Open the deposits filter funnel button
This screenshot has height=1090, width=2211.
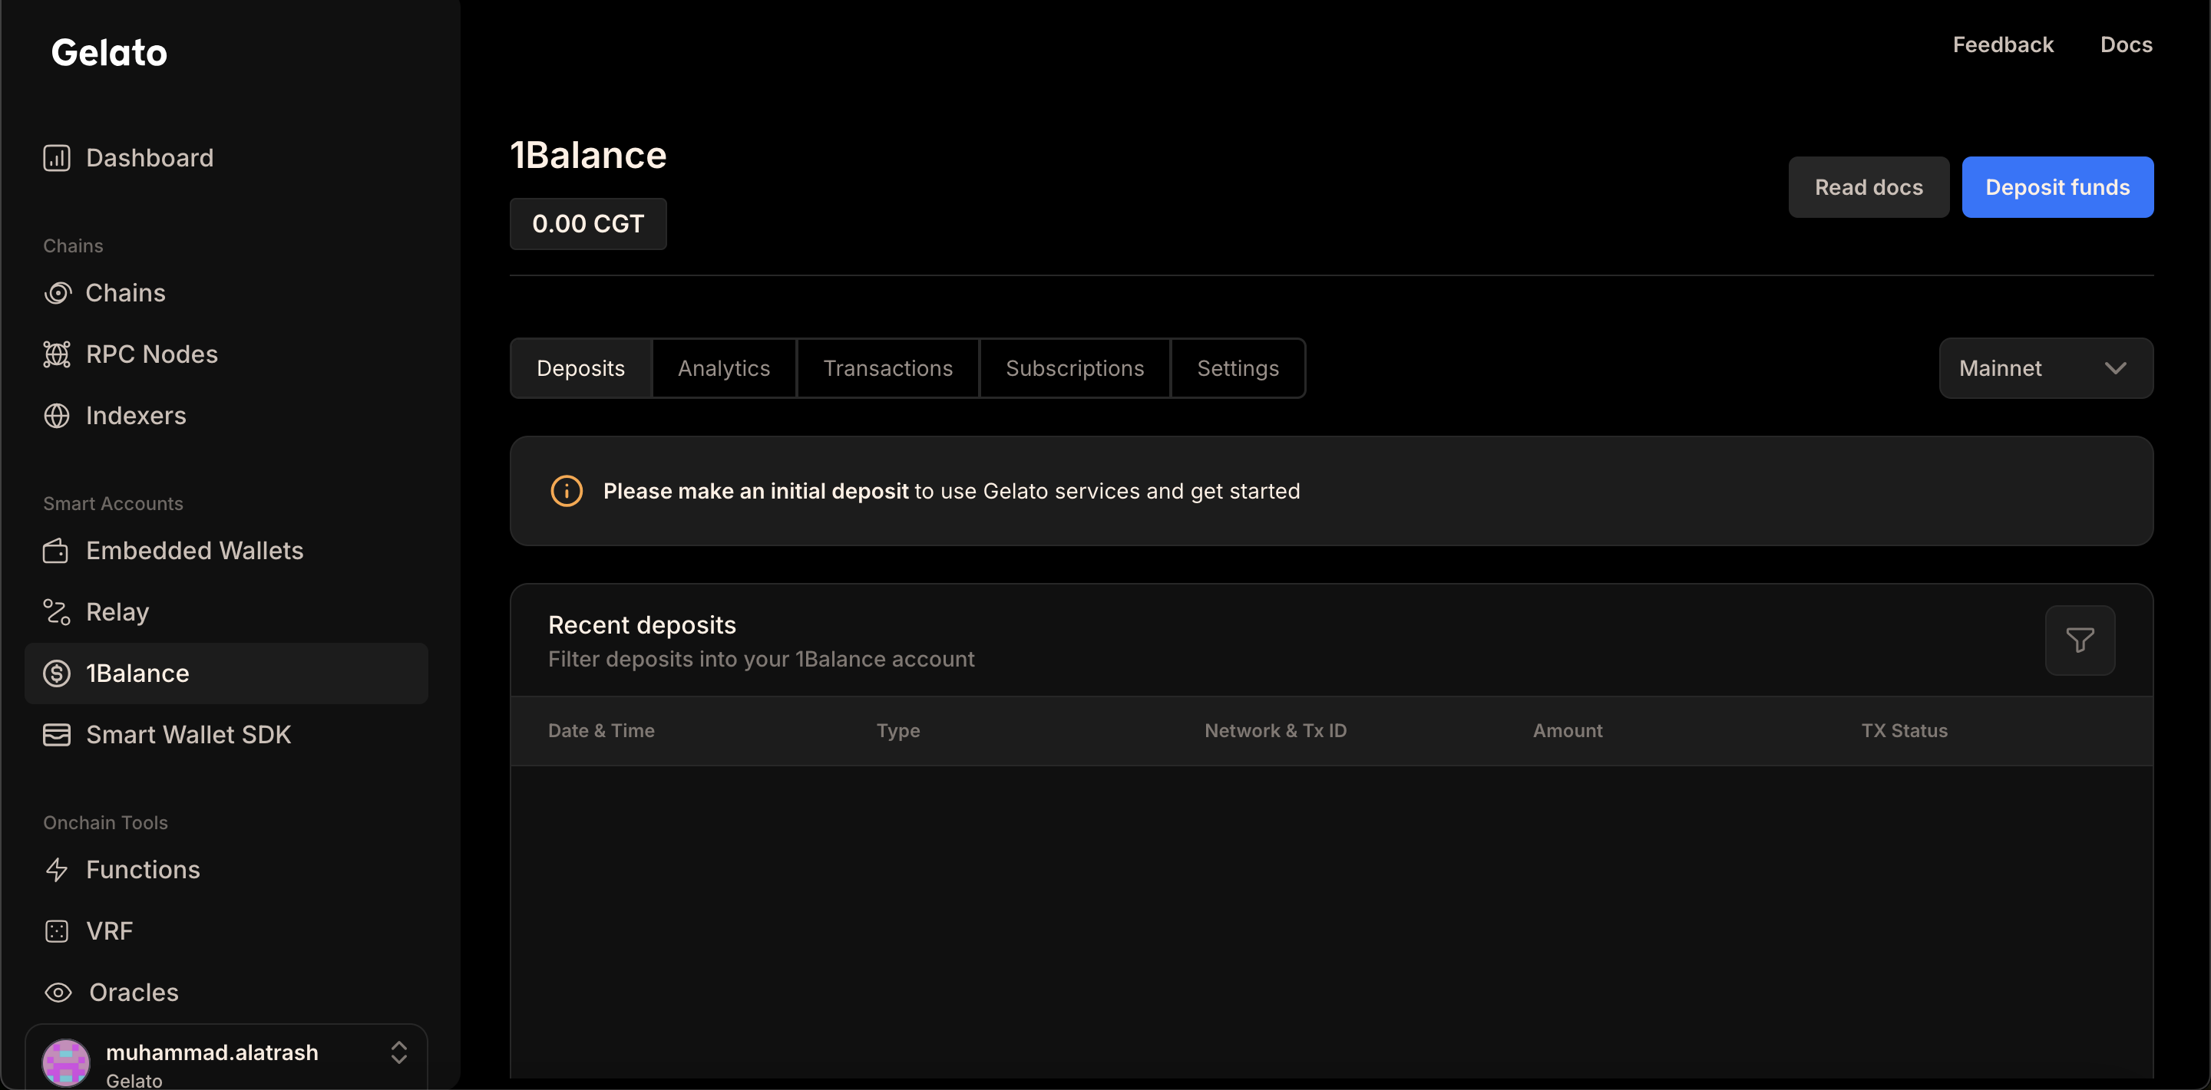tap(2080, 640)
